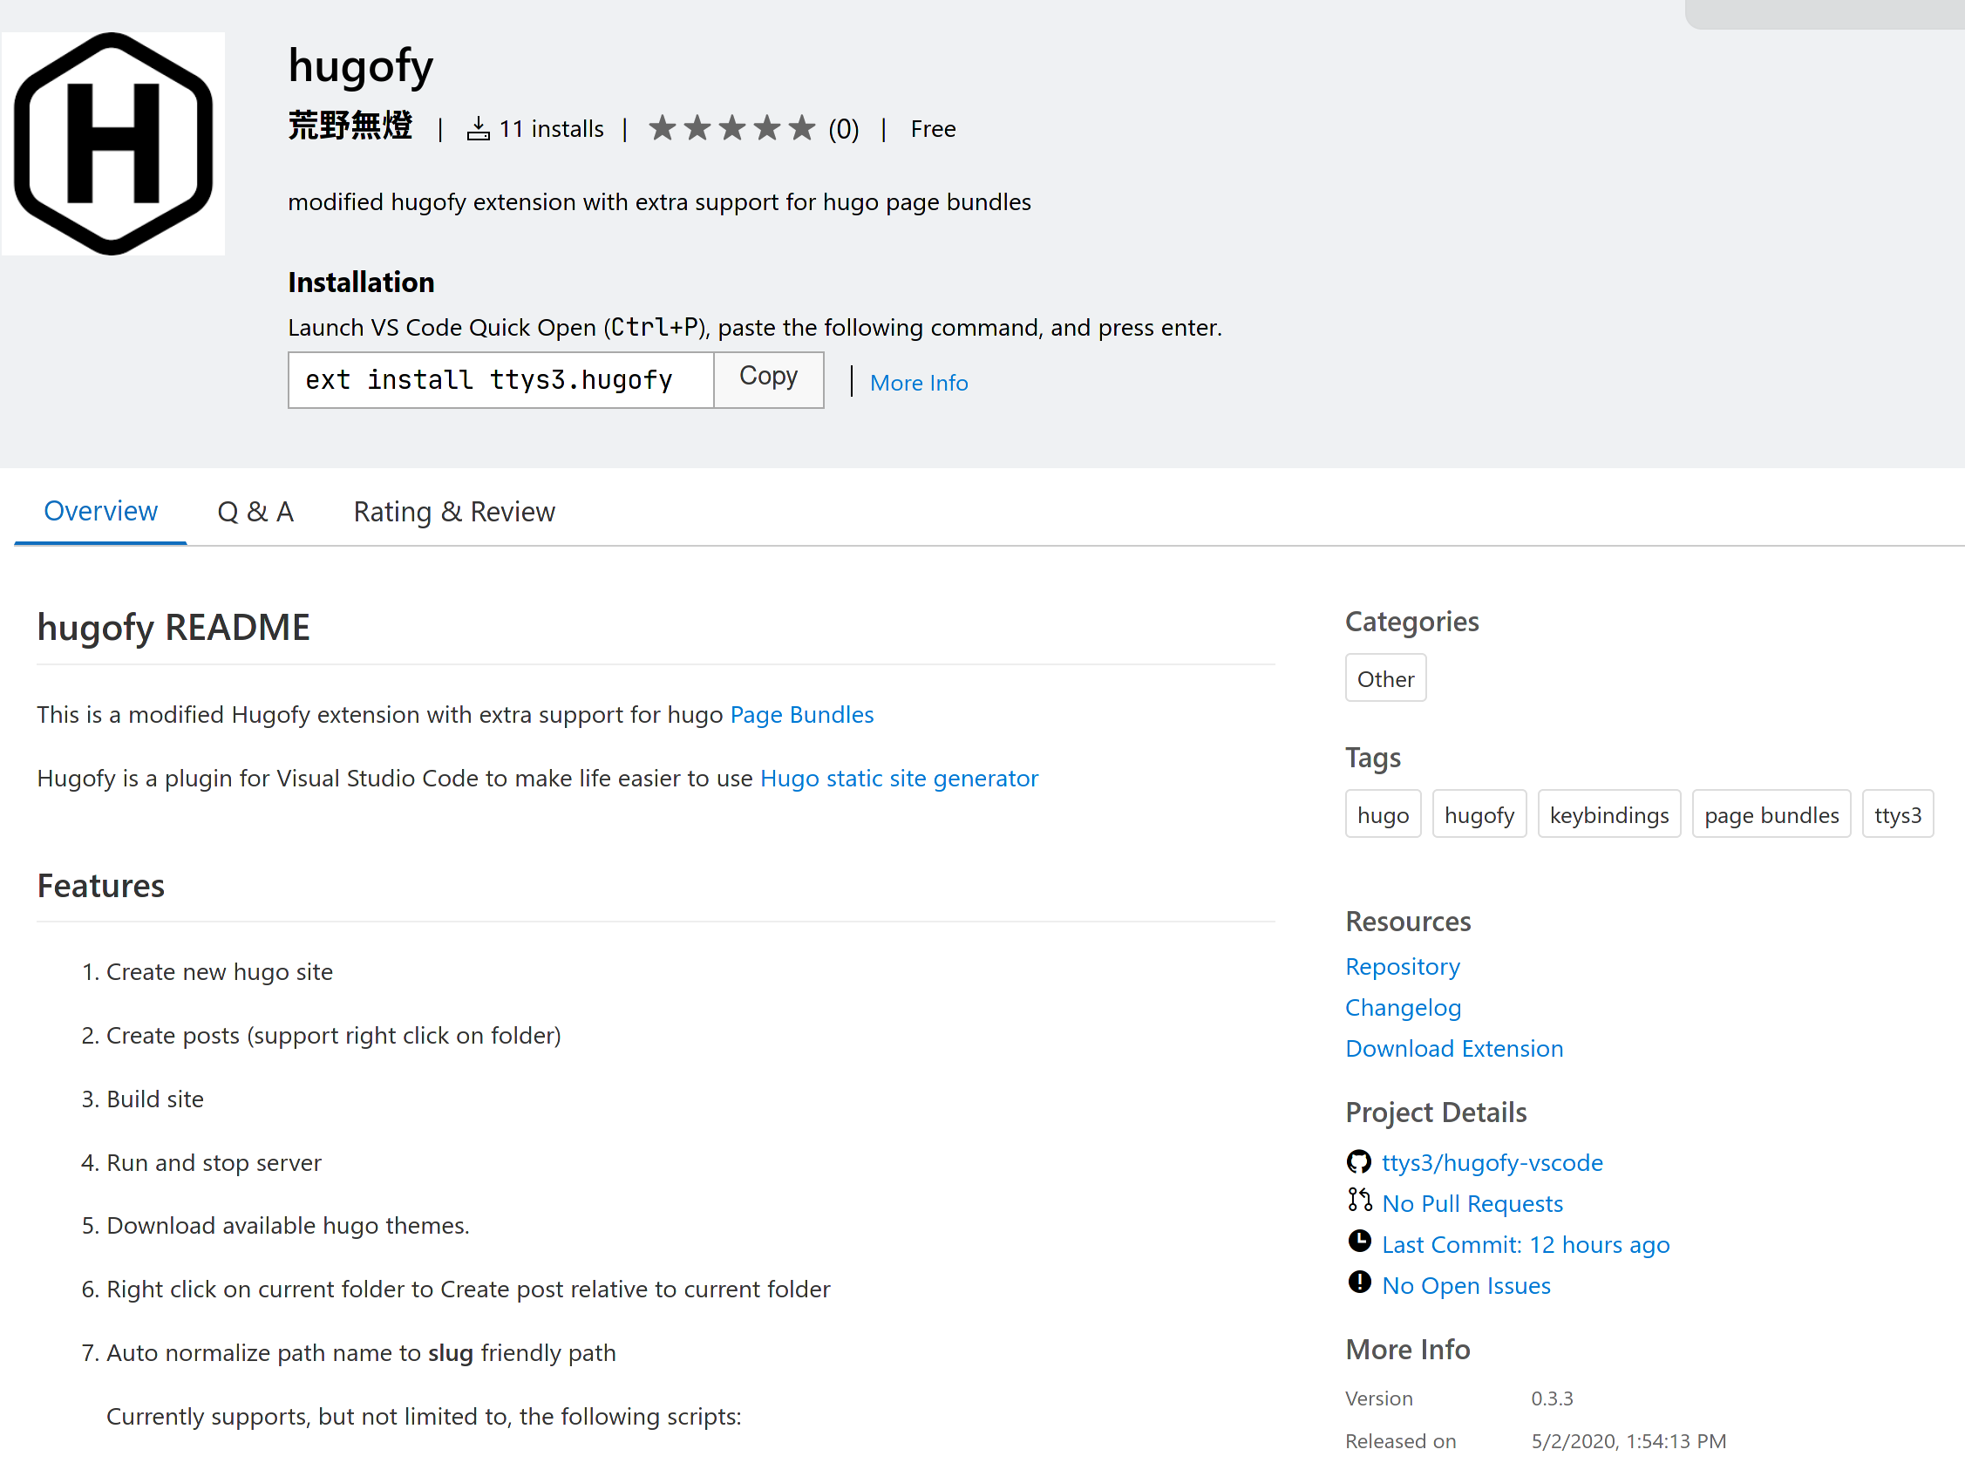Click the hugo tag
This screenshot has height=1463, width=1965.
(x=1383, y=813)
